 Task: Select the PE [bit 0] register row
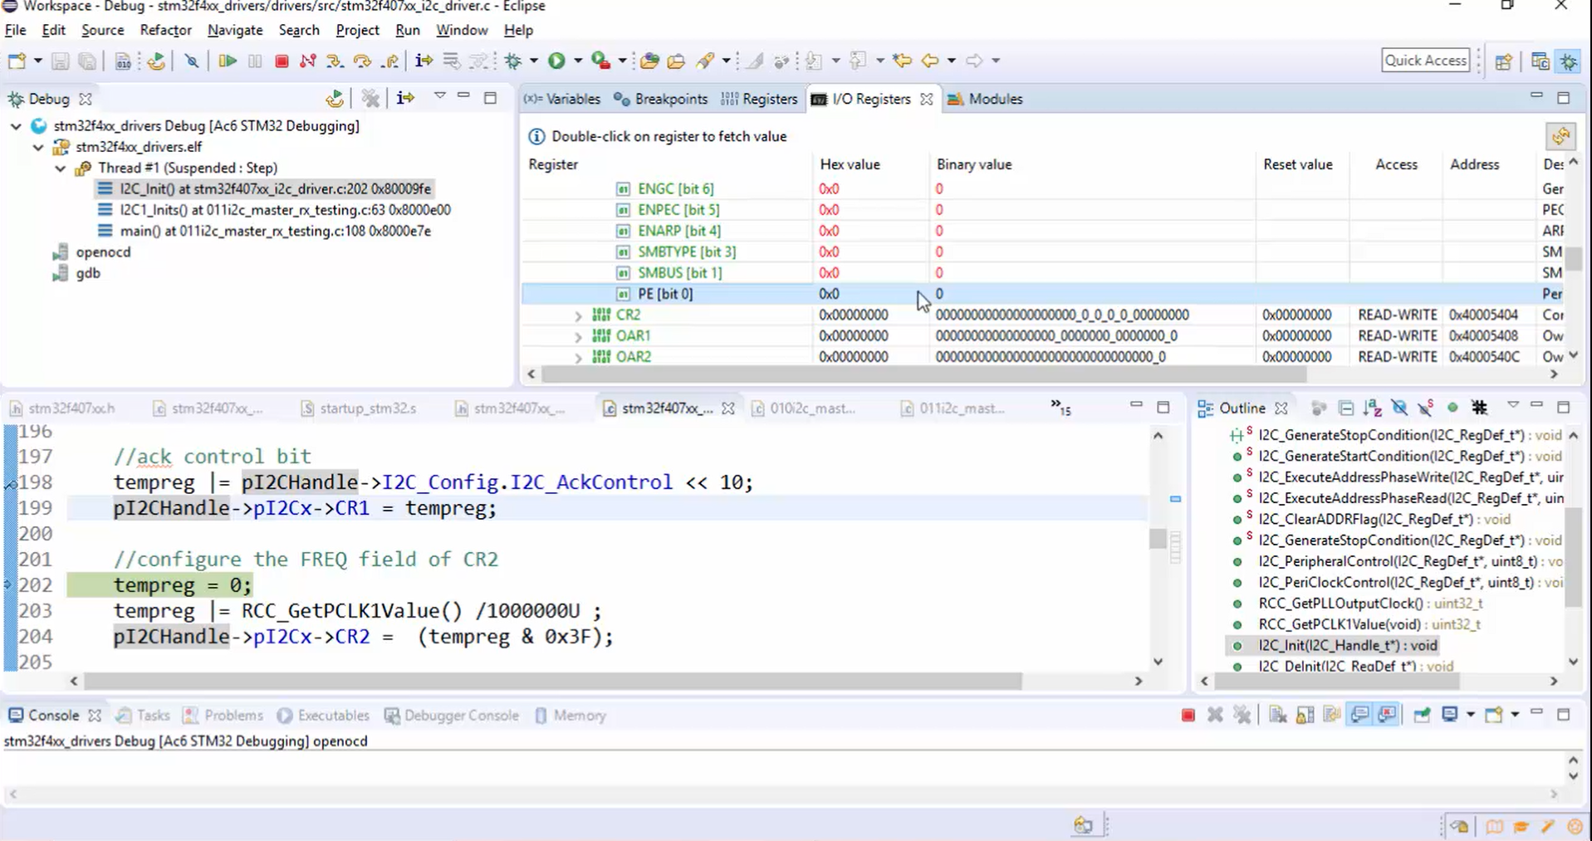[1030, 294]
